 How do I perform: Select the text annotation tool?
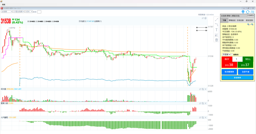[x=216, y=30]
